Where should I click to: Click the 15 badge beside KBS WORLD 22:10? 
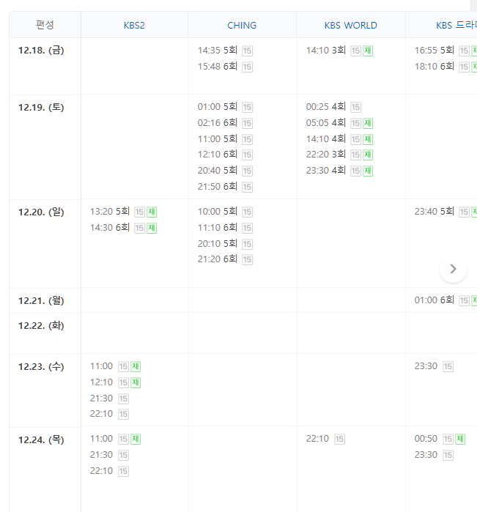(339, 439)
